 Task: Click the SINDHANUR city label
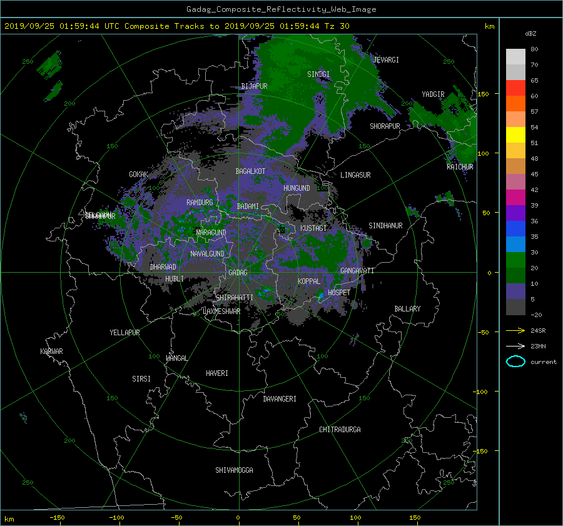click(385, 226)
